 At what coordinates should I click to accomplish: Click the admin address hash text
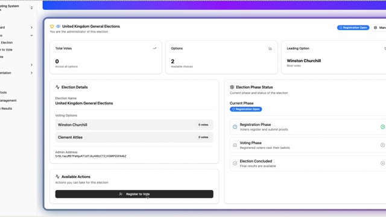tap(90, 156)
